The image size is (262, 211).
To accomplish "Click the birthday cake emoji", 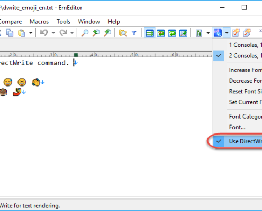I will (3, 92).
